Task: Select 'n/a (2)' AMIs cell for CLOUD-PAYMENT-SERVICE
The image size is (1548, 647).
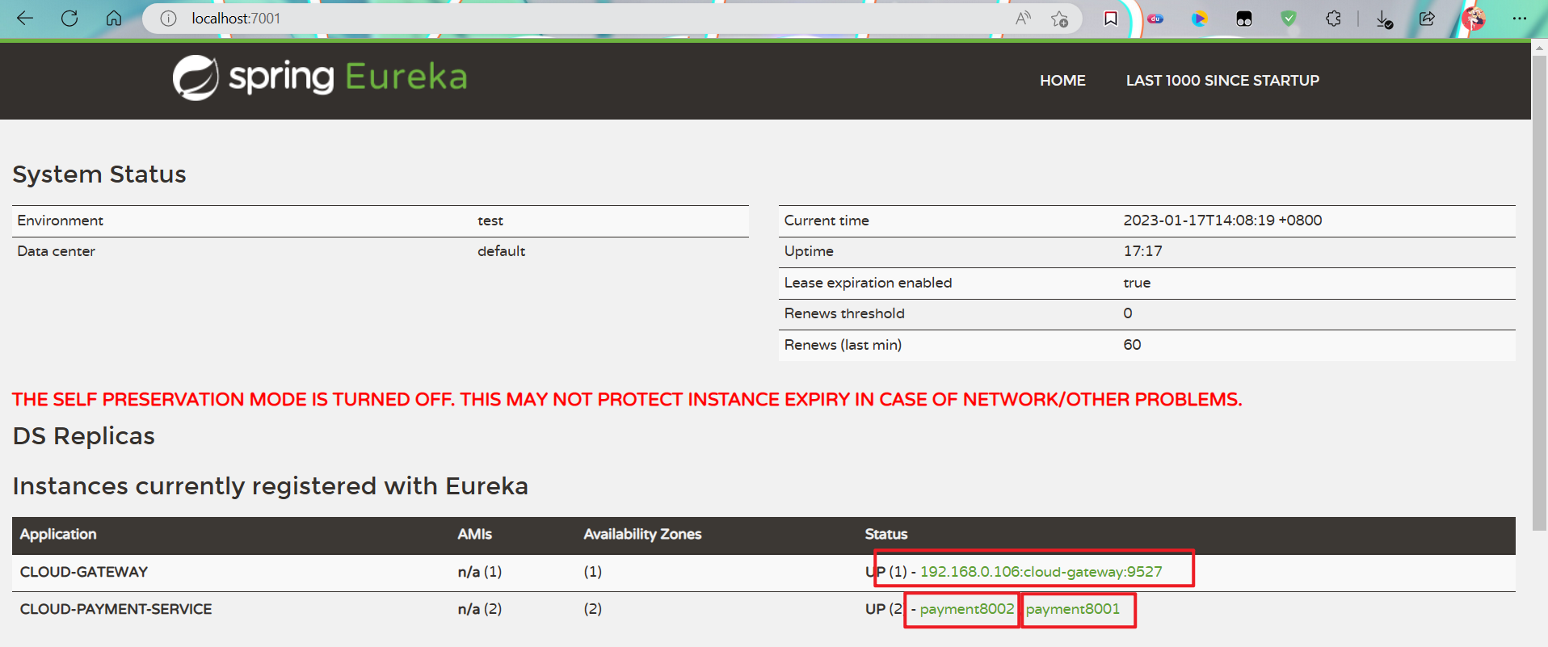Action: click(x=479, y=609)
